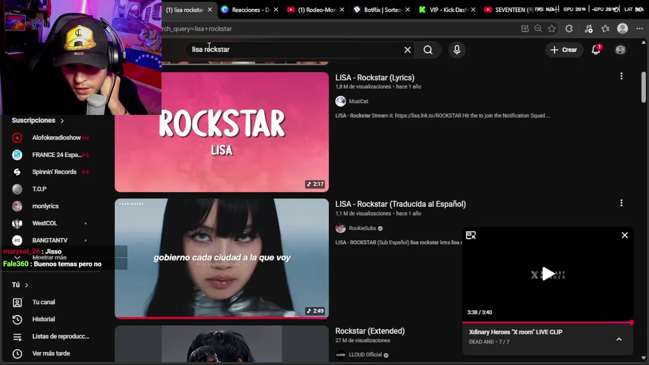Start voice search with the microphone
This screenshot has height=365, width=649.
457,50
